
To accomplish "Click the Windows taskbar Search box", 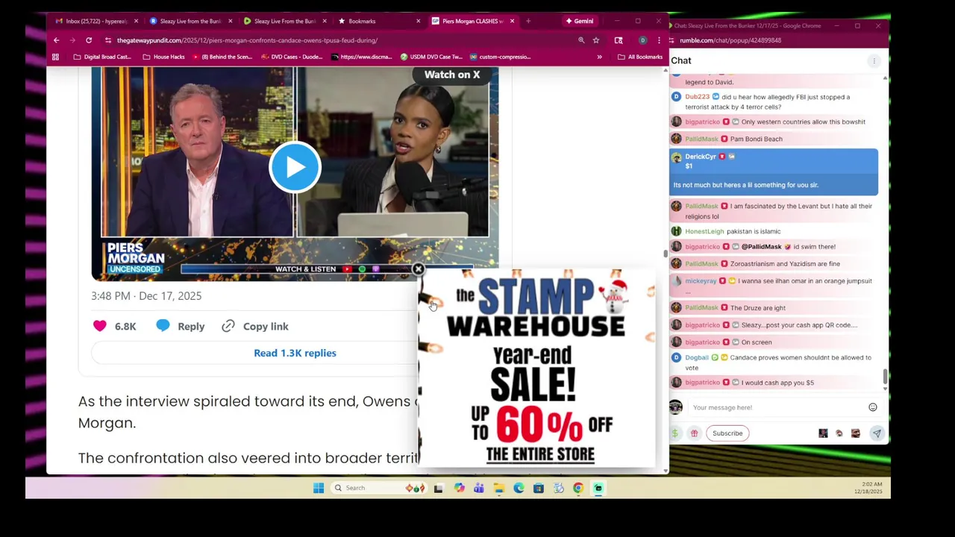I will tap(379, 488).
